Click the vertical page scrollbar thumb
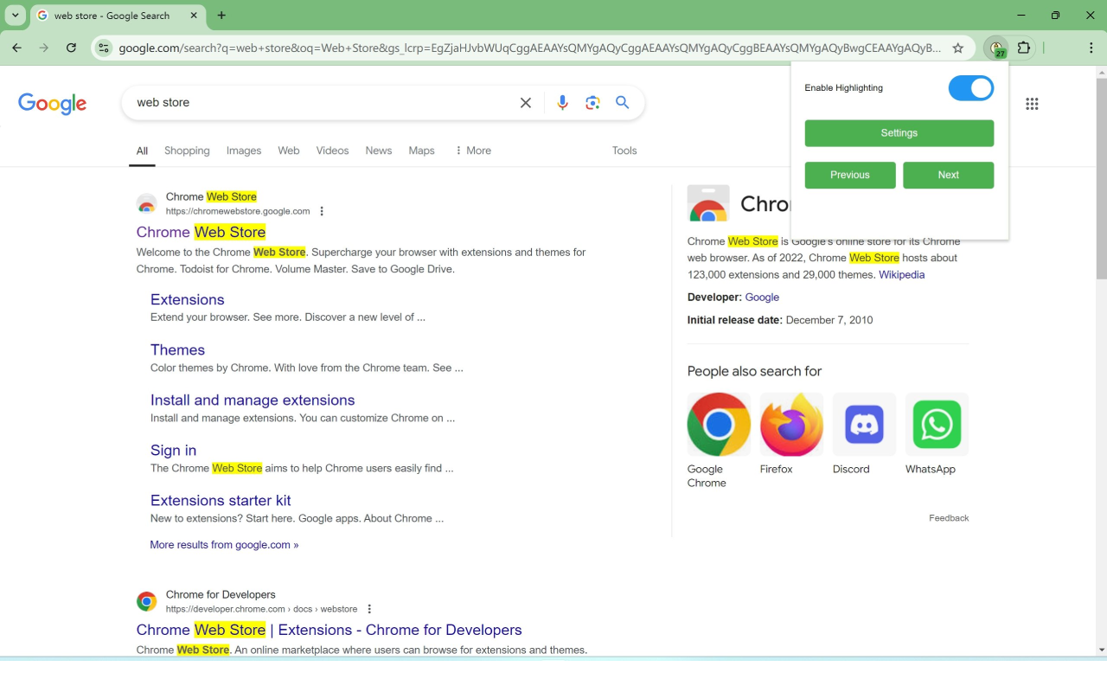This screenshot has width=1107, height=692. point(1101,178)
